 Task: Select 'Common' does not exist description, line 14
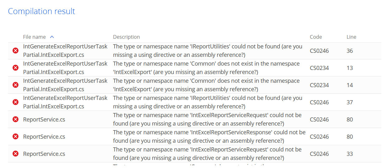tap(206, 85)
